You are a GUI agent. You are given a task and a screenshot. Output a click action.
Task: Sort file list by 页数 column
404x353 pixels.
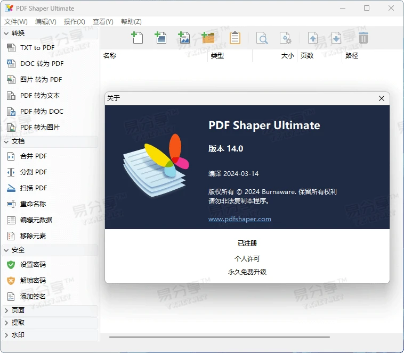click(x=319, y=56)
